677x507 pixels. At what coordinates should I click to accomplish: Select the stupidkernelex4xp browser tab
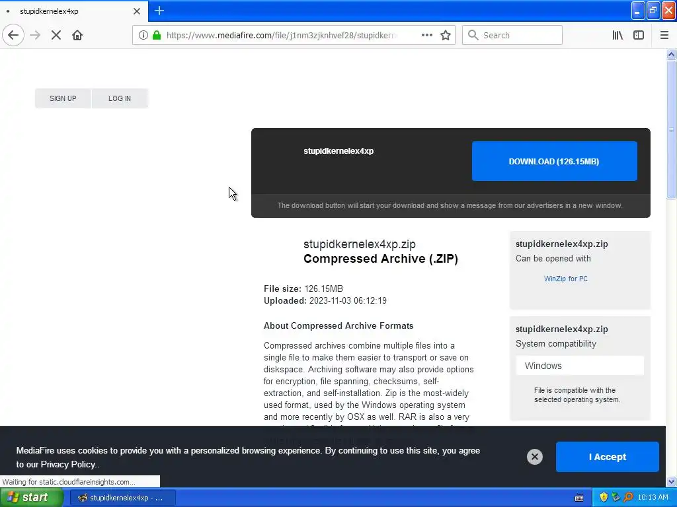73,11
